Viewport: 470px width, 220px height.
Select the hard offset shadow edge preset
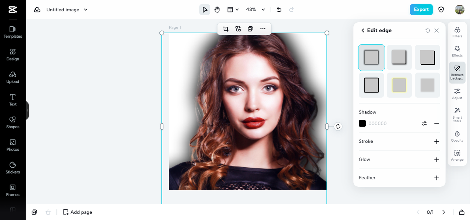[x=427, y=57]
